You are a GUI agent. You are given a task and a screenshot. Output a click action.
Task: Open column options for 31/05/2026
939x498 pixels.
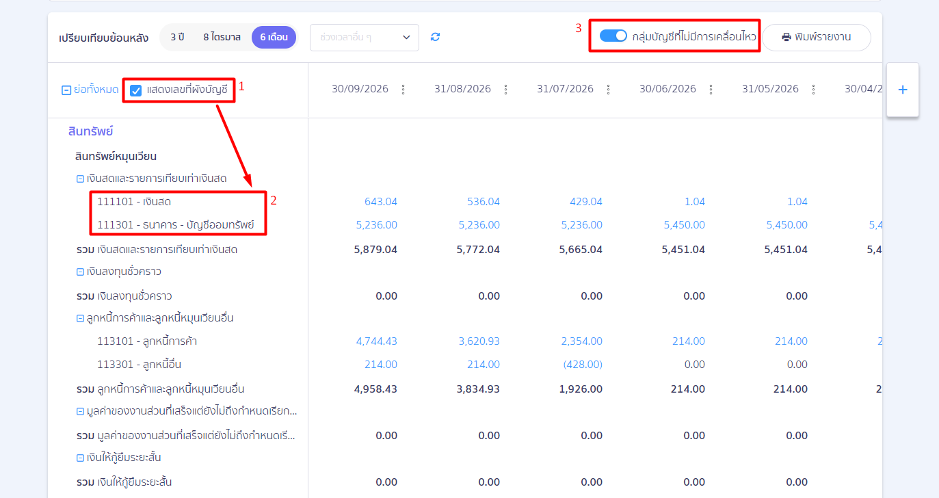tap(813, 89)
